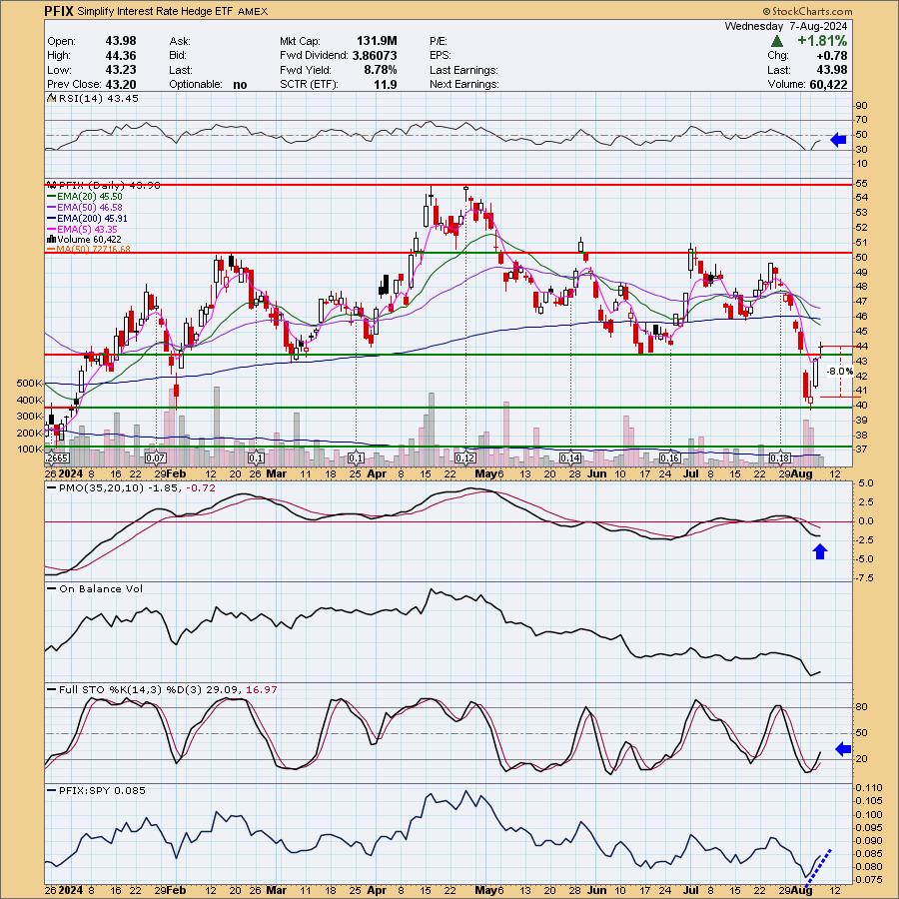The height and width of the screenshot is (899, 899).
Task: Click the Fwd Yield value 8.78%
Action: (381, 70)
